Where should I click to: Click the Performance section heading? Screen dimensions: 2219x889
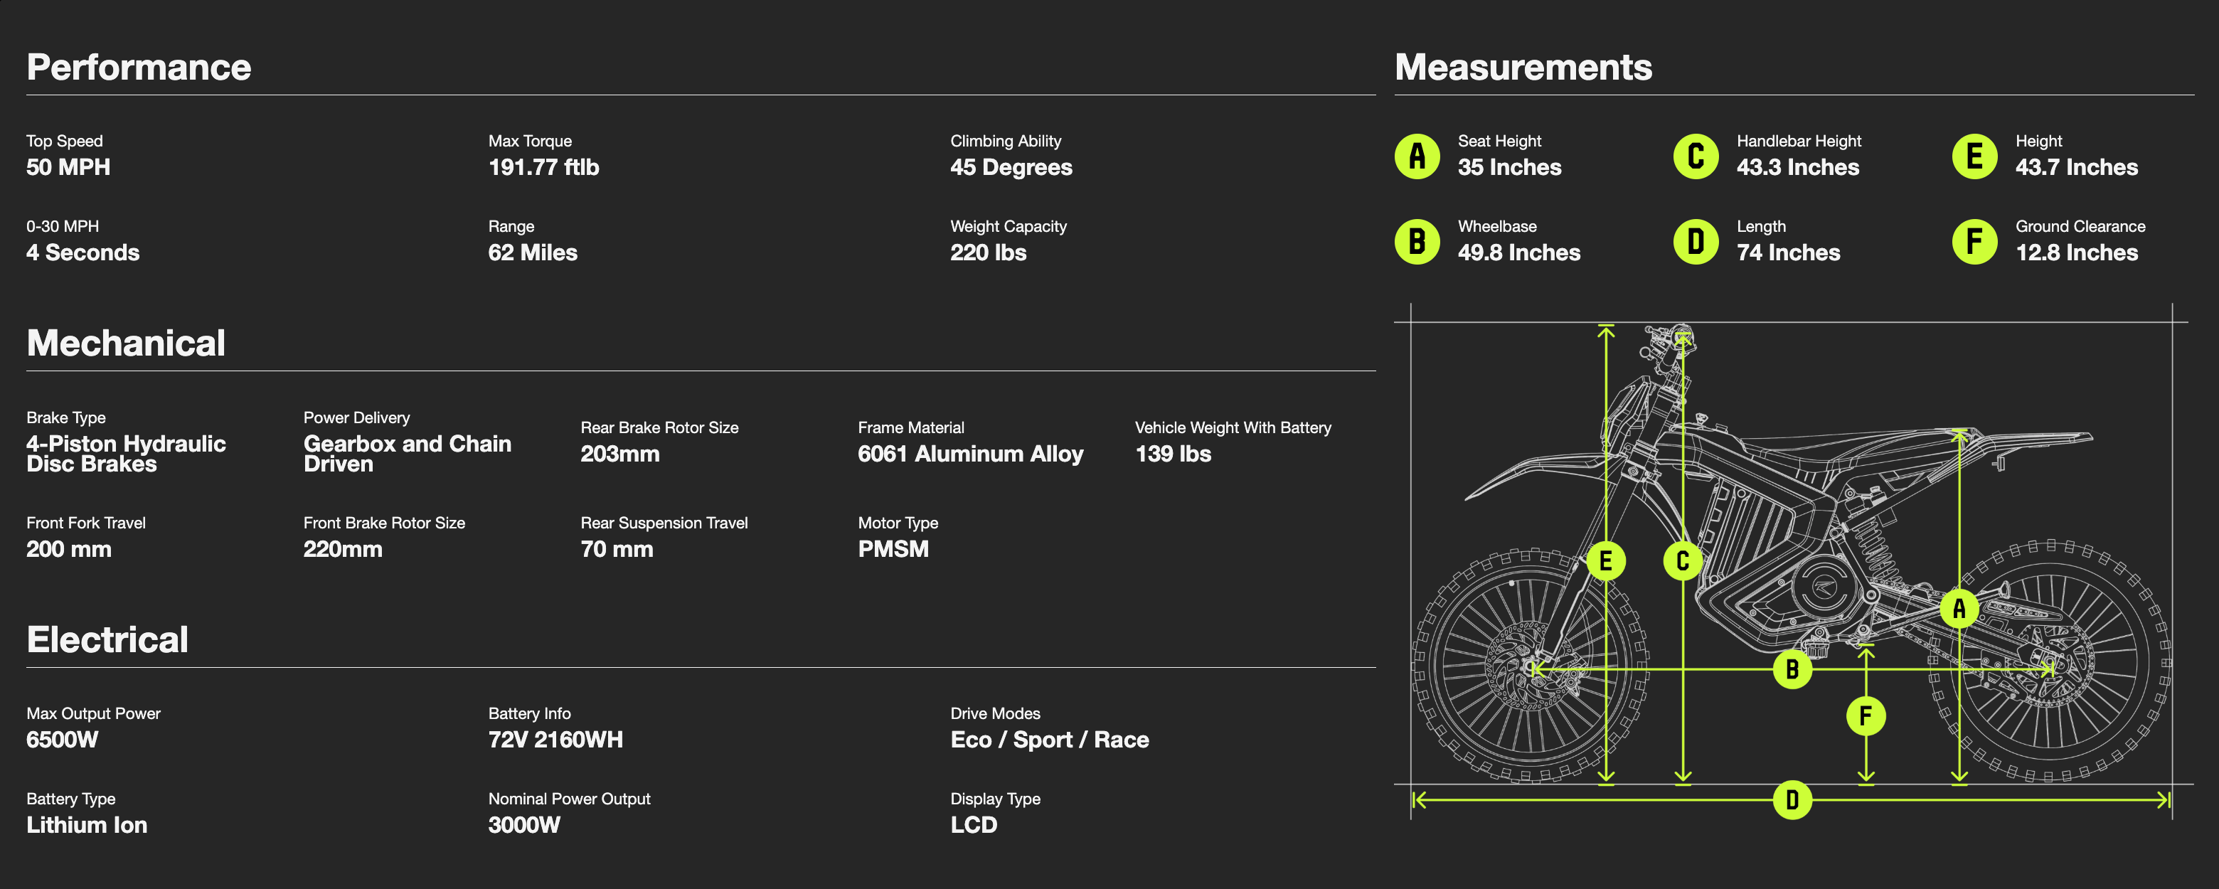click(139, 67)
